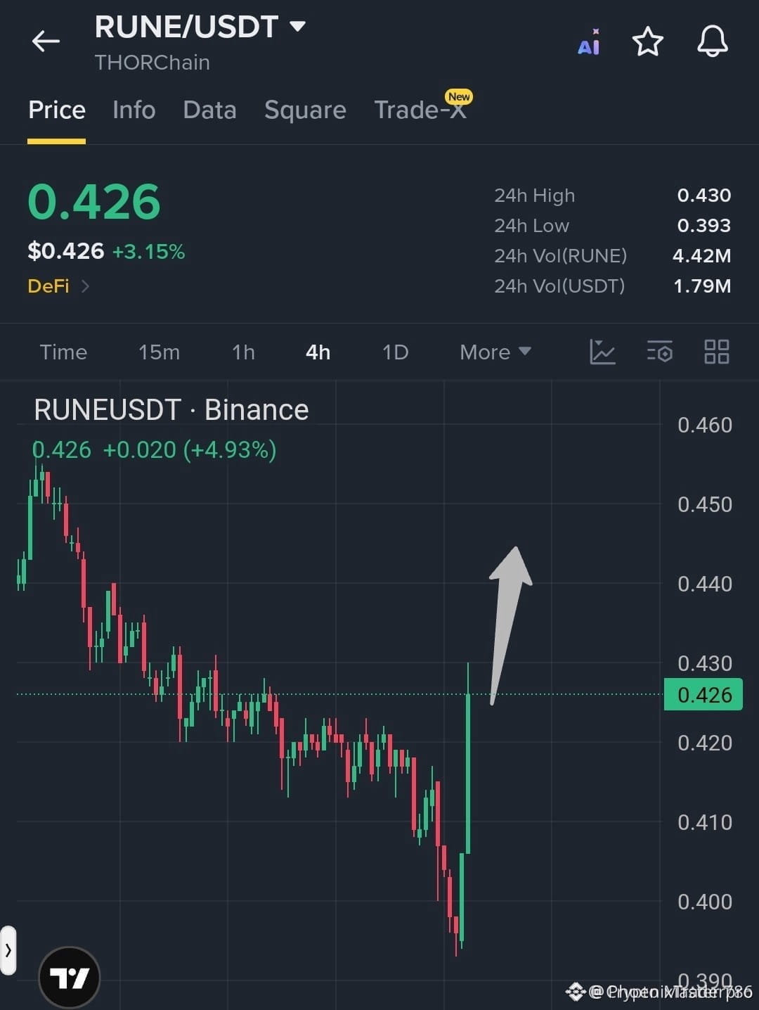Click the THORChain subtitle

pyautogui.click(x=152, y=63)
